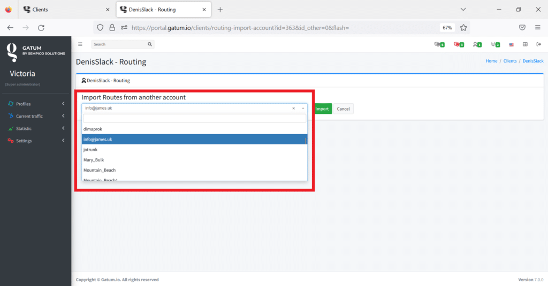Click the chevron next to Current traffic
The width and height of the screenshot is (548, 286).
pyautogui.click(x=63, y=116)
